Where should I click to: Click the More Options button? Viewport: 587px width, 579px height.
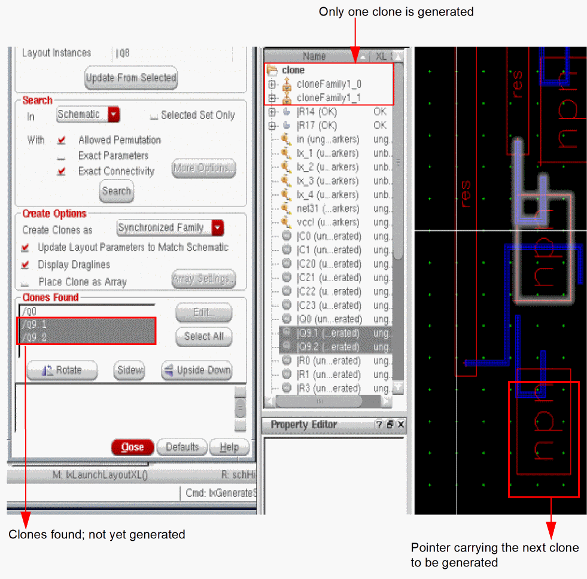click(x=204, y=168)
